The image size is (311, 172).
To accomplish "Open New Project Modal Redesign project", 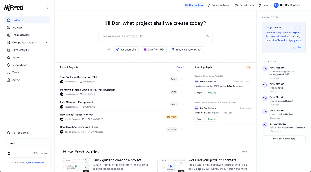I will [76, 115].
